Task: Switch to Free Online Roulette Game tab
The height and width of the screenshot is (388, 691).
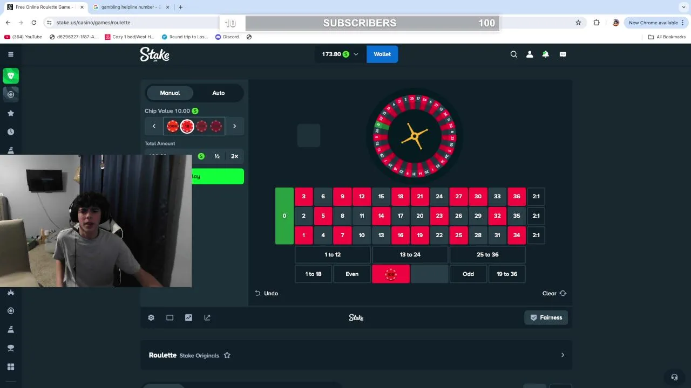Action: (x=45, y=7)
